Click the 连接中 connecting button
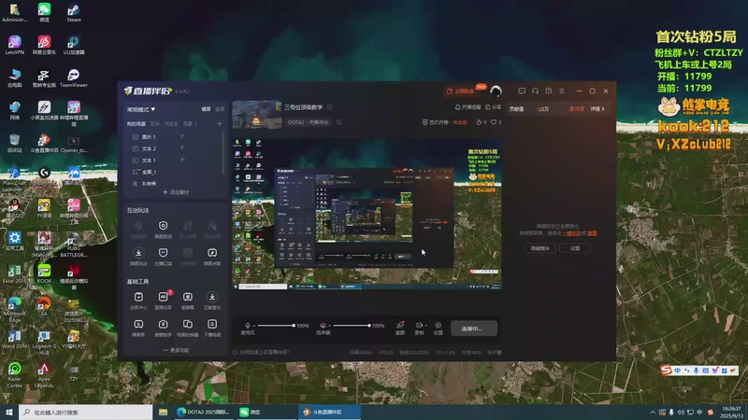 [473, 329]
